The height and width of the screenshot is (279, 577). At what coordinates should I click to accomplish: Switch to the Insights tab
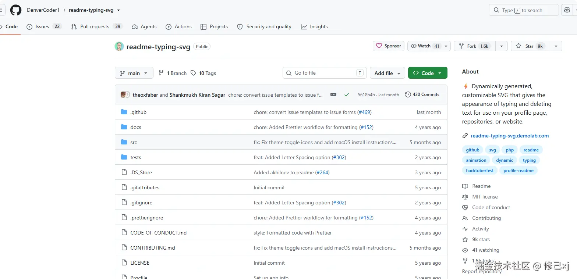(x=314, y=26)
